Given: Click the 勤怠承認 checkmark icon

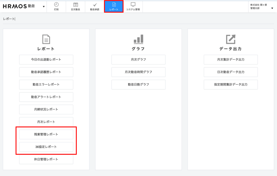Looking at the screenshot, I should (95, 5).
